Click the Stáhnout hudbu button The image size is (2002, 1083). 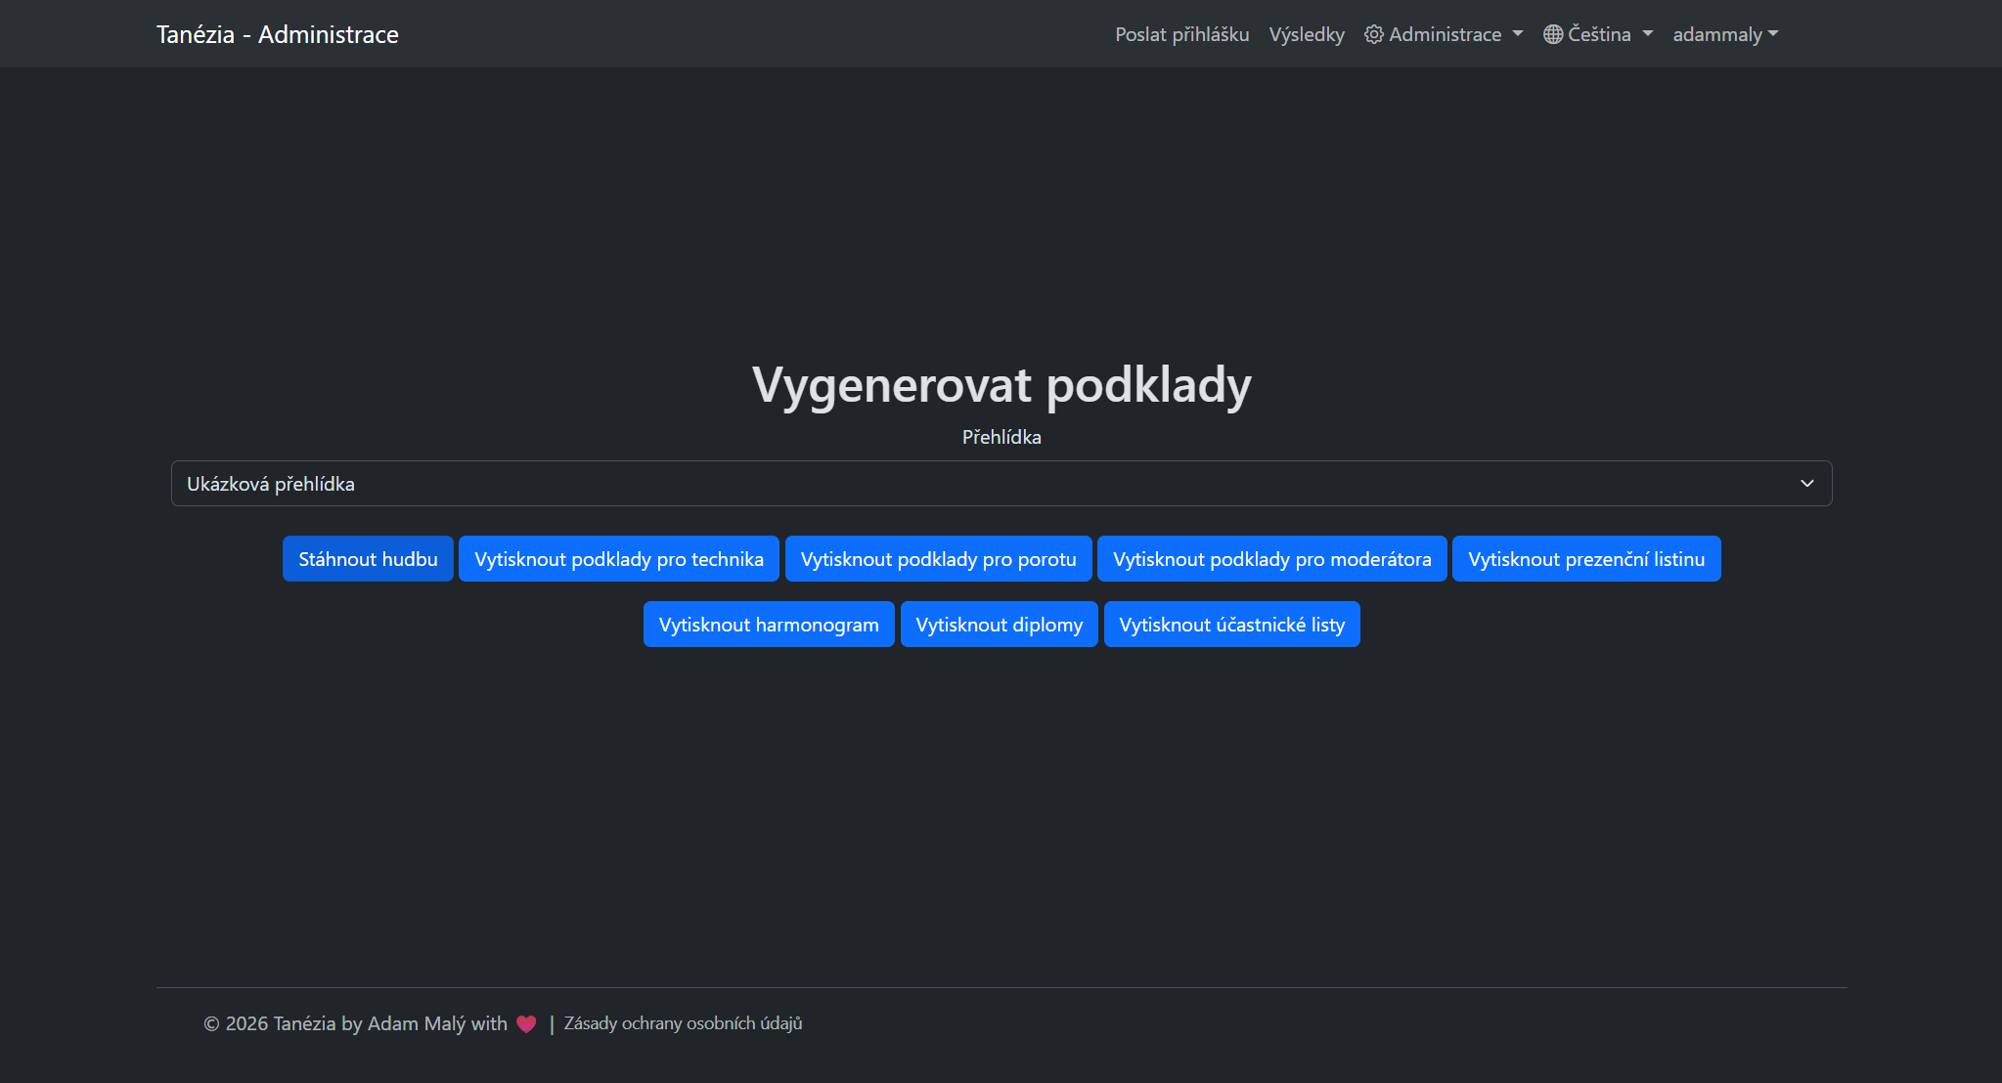pos(367,558)
